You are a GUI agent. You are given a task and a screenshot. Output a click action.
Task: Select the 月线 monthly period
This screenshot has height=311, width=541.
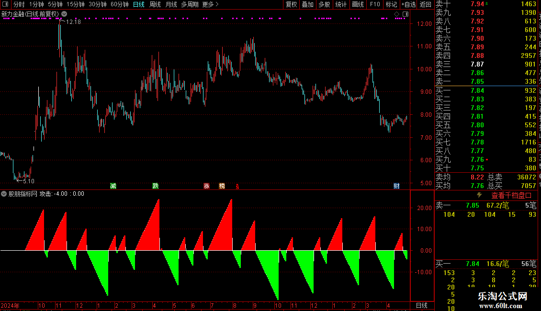click(171, 4)
